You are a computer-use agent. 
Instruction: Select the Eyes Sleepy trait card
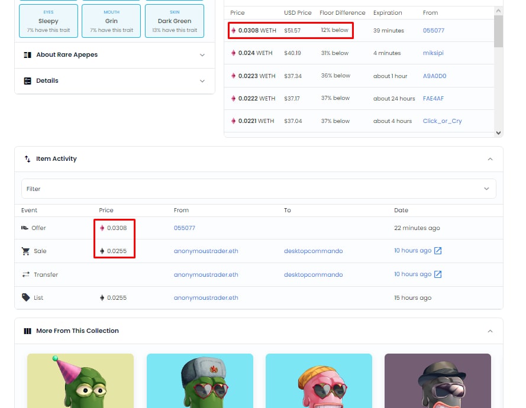[49, 21]
